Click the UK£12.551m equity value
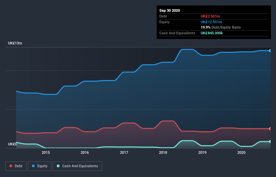Viewport: 276px width, 177px height. click(211, 22)
